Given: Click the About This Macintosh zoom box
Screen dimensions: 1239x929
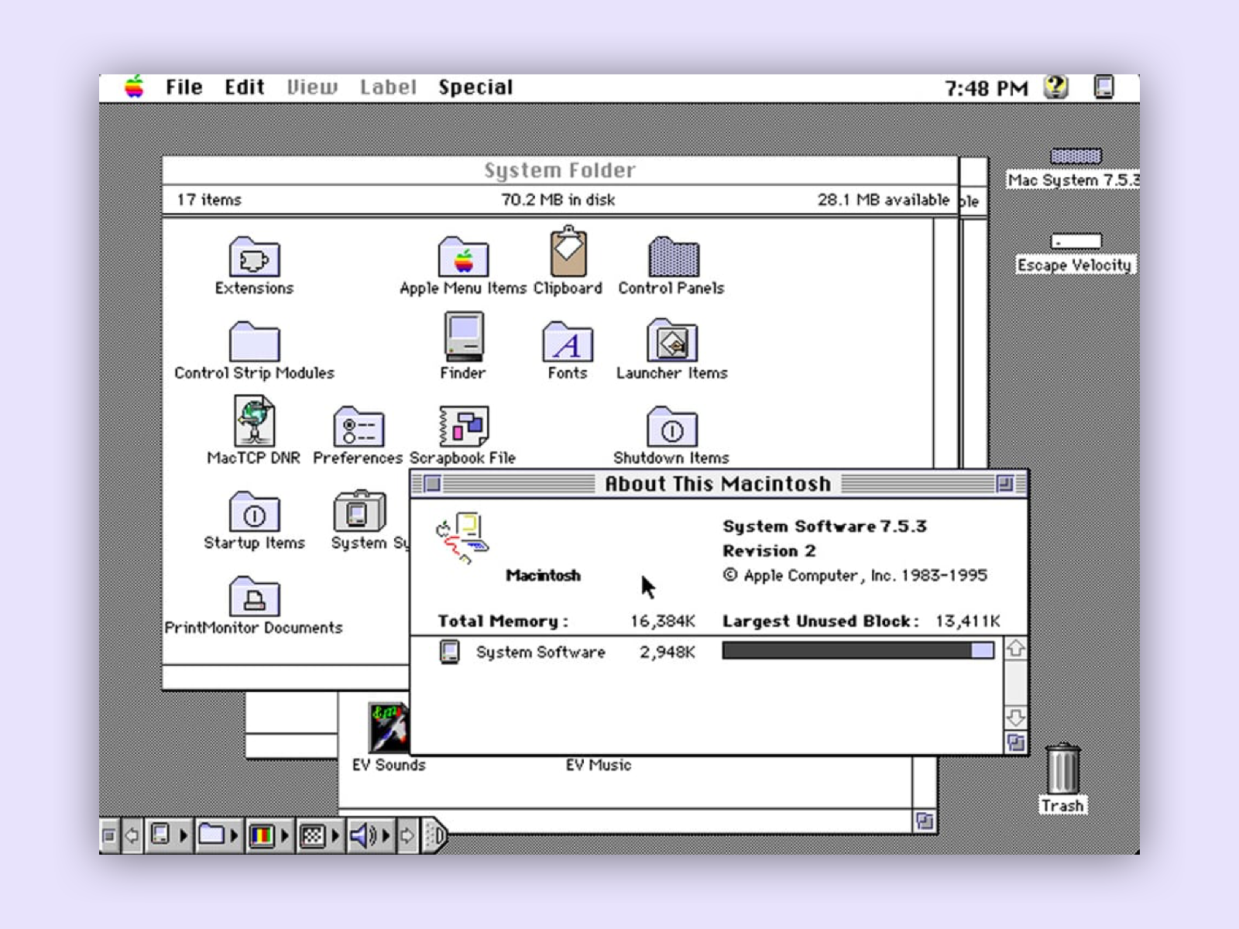Looking at the screenshot, I should (x=1004, y=484).
